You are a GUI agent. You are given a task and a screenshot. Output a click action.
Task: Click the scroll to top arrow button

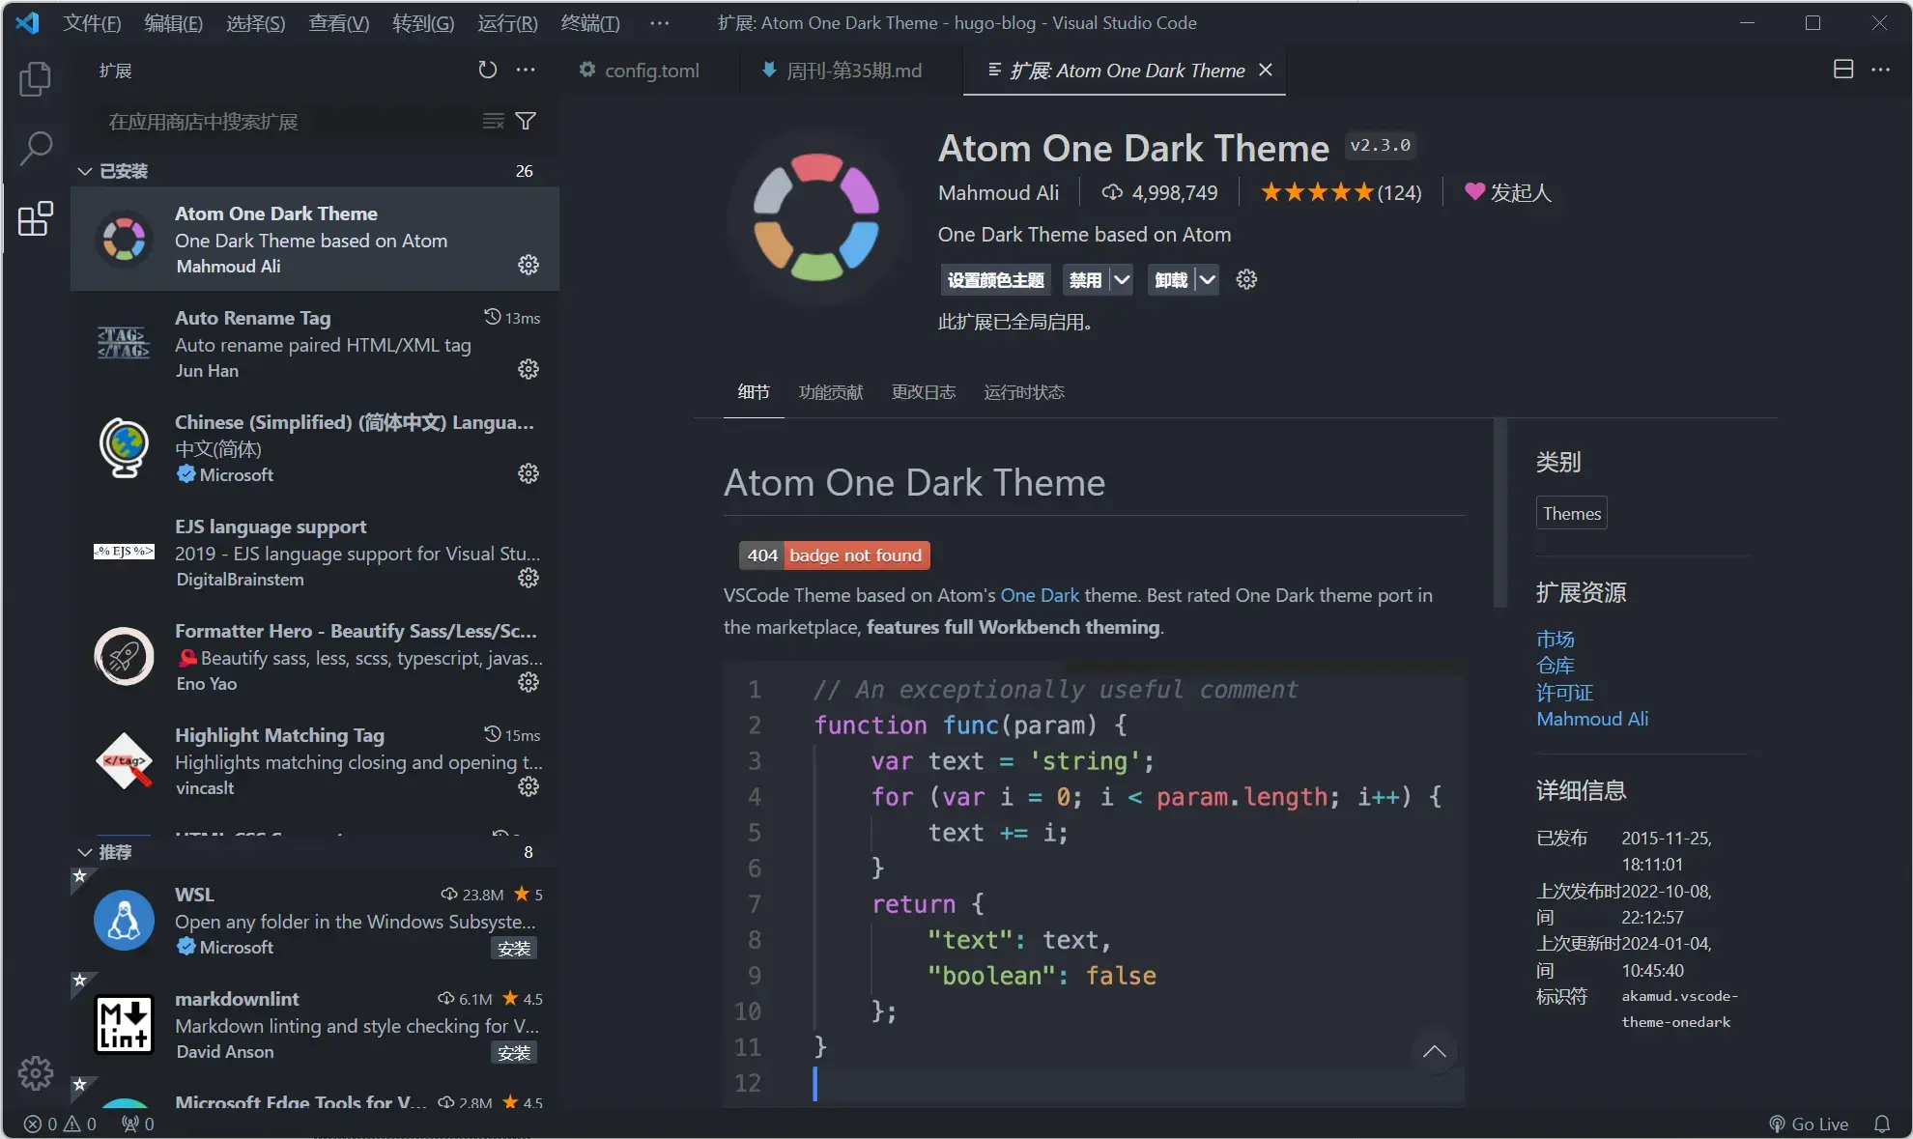[1435, 1052]
